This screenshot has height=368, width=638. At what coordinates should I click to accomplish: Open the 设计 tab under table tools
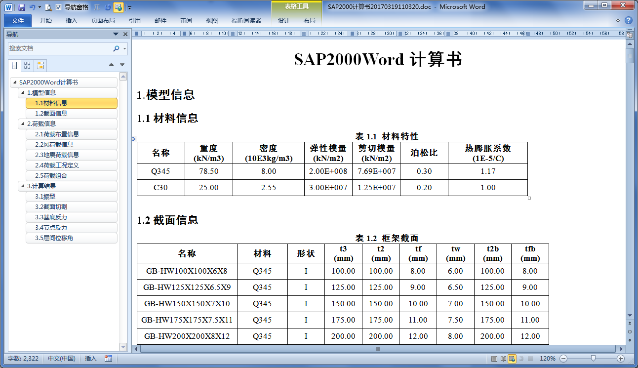[x=284, y=21]
